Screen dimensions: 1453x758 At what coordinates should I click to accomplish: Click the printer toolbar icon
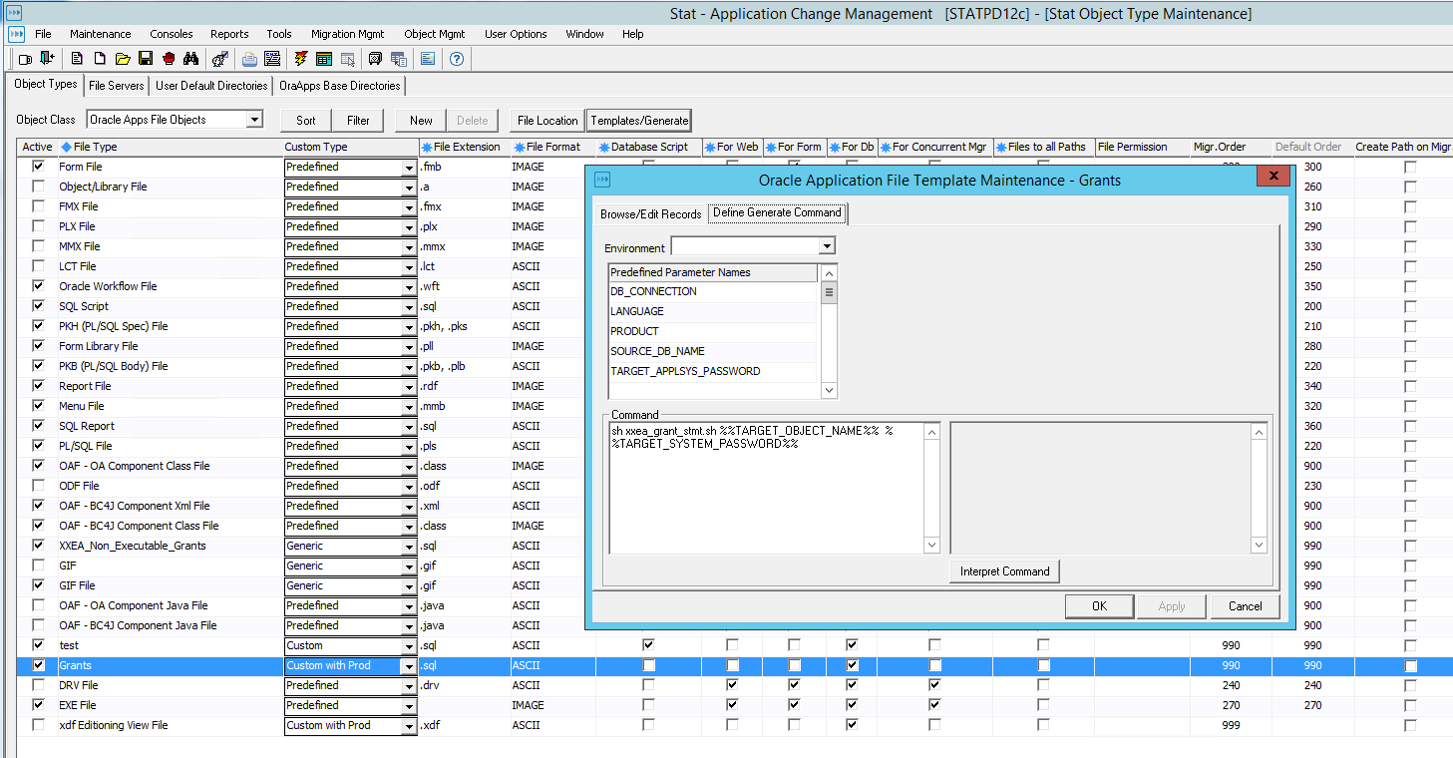coord(249,59)
